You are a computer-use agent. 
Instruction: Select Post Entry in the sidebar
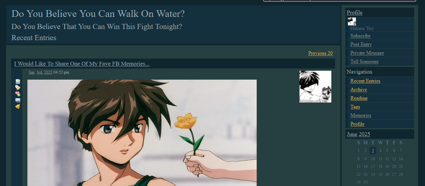point(361,44)
